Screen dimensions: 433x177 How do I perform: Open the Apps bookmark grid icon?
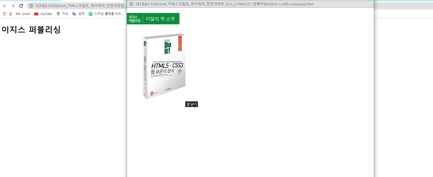5,14
